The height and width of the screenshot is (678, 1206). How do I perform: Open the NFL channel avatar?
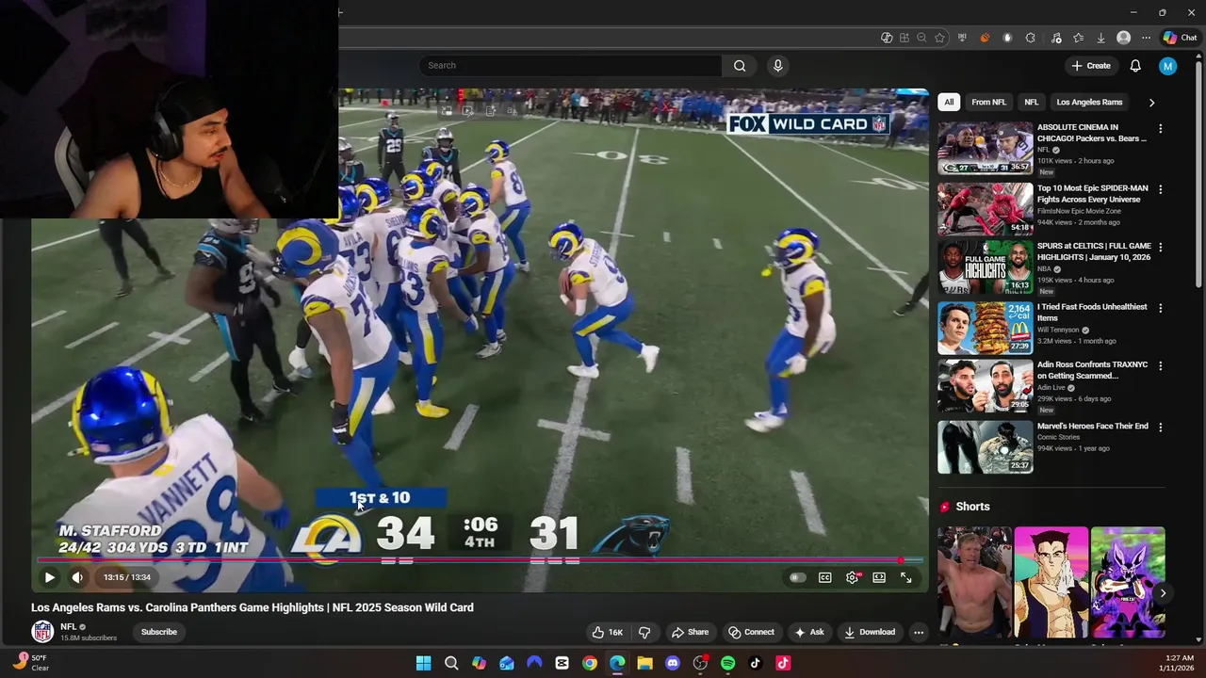(42, 632)
